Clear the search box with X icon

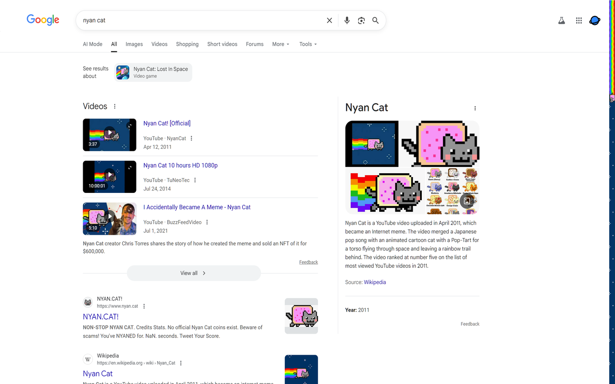click(329, 21)
